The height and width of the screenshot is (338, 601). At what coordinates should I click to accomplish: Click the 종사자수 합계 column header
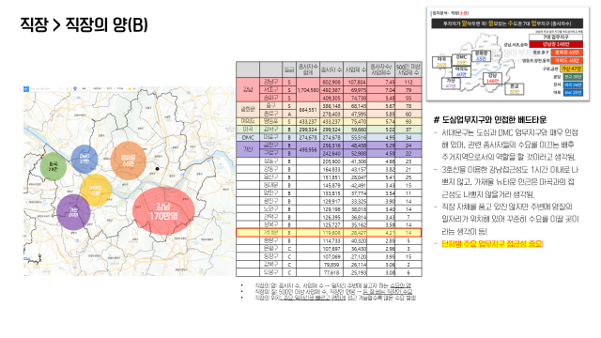(x=308, y=69)
